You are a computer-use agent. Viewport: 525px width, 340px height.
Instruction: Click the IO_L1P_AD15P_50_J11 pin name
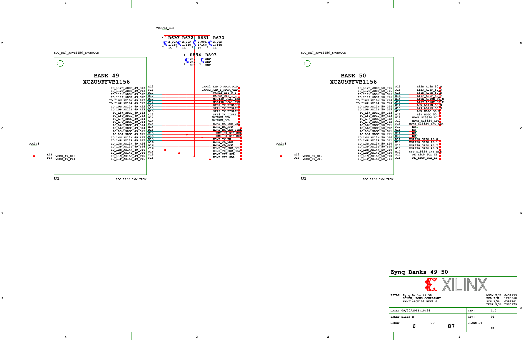[375, 159]
